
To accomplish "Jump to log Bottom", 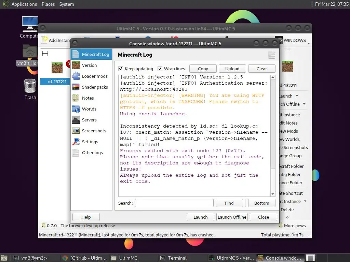I will pyautogui.click(x=261, y=203).
